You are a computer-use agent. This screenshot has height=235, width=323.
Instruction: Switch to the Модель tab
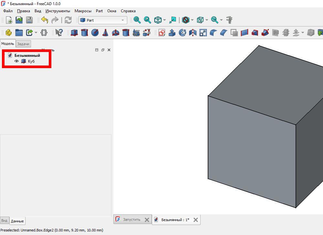pyautogui.click(x=8, y=44)
